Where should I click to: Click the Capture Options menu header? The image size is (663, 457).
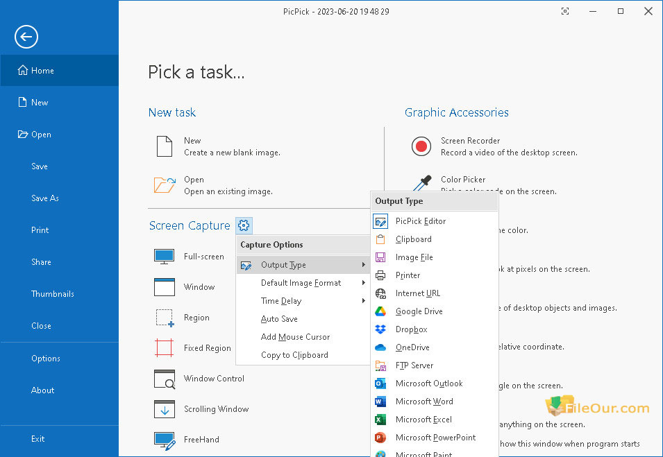[303, 245]
